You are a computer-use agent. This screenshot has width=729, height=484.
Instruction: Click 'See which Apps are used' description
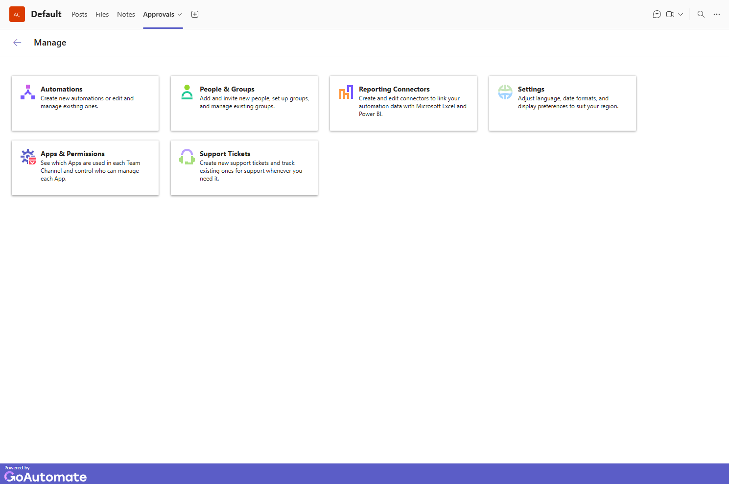(90, 171)
